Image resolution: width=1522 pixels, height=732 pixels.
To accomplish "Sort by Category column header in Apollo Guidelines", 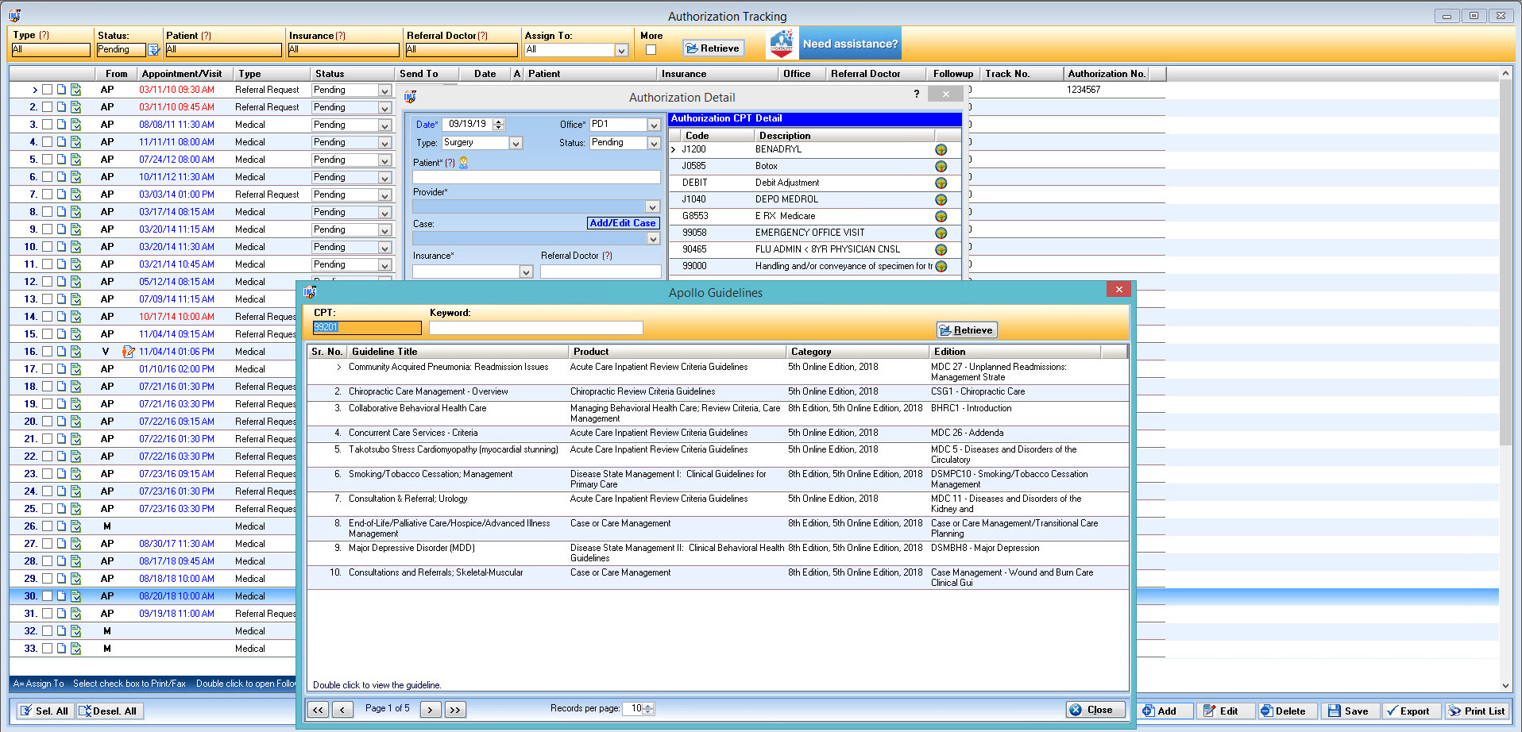I will click(x=857, y=352).
